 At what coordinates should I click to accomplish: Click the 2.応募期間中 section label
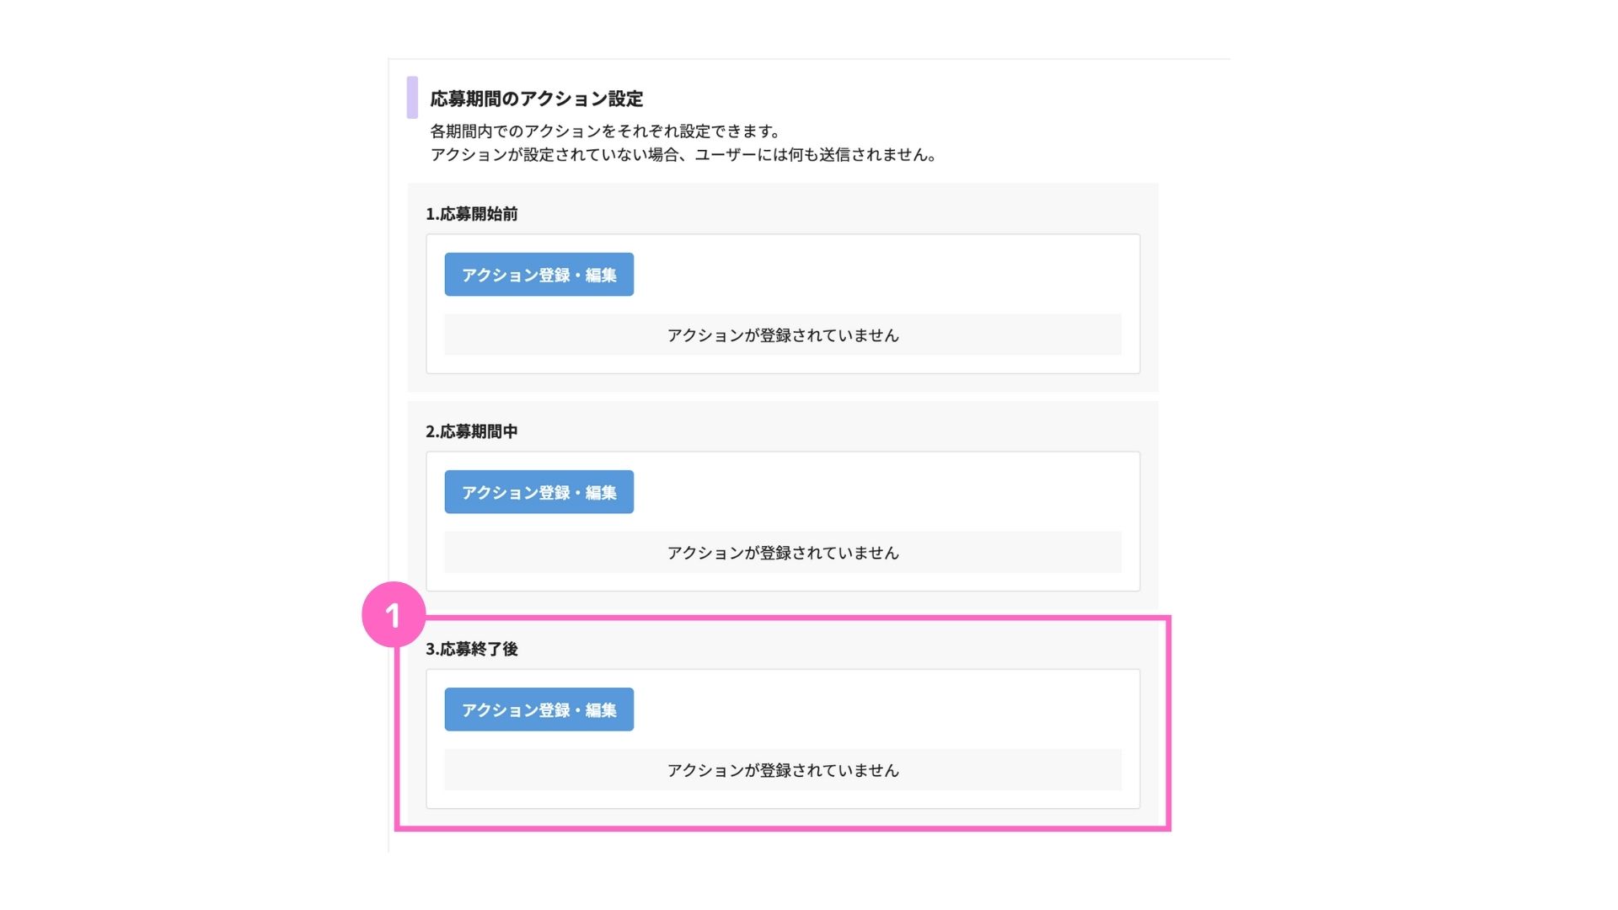click(x=471, y=431)
